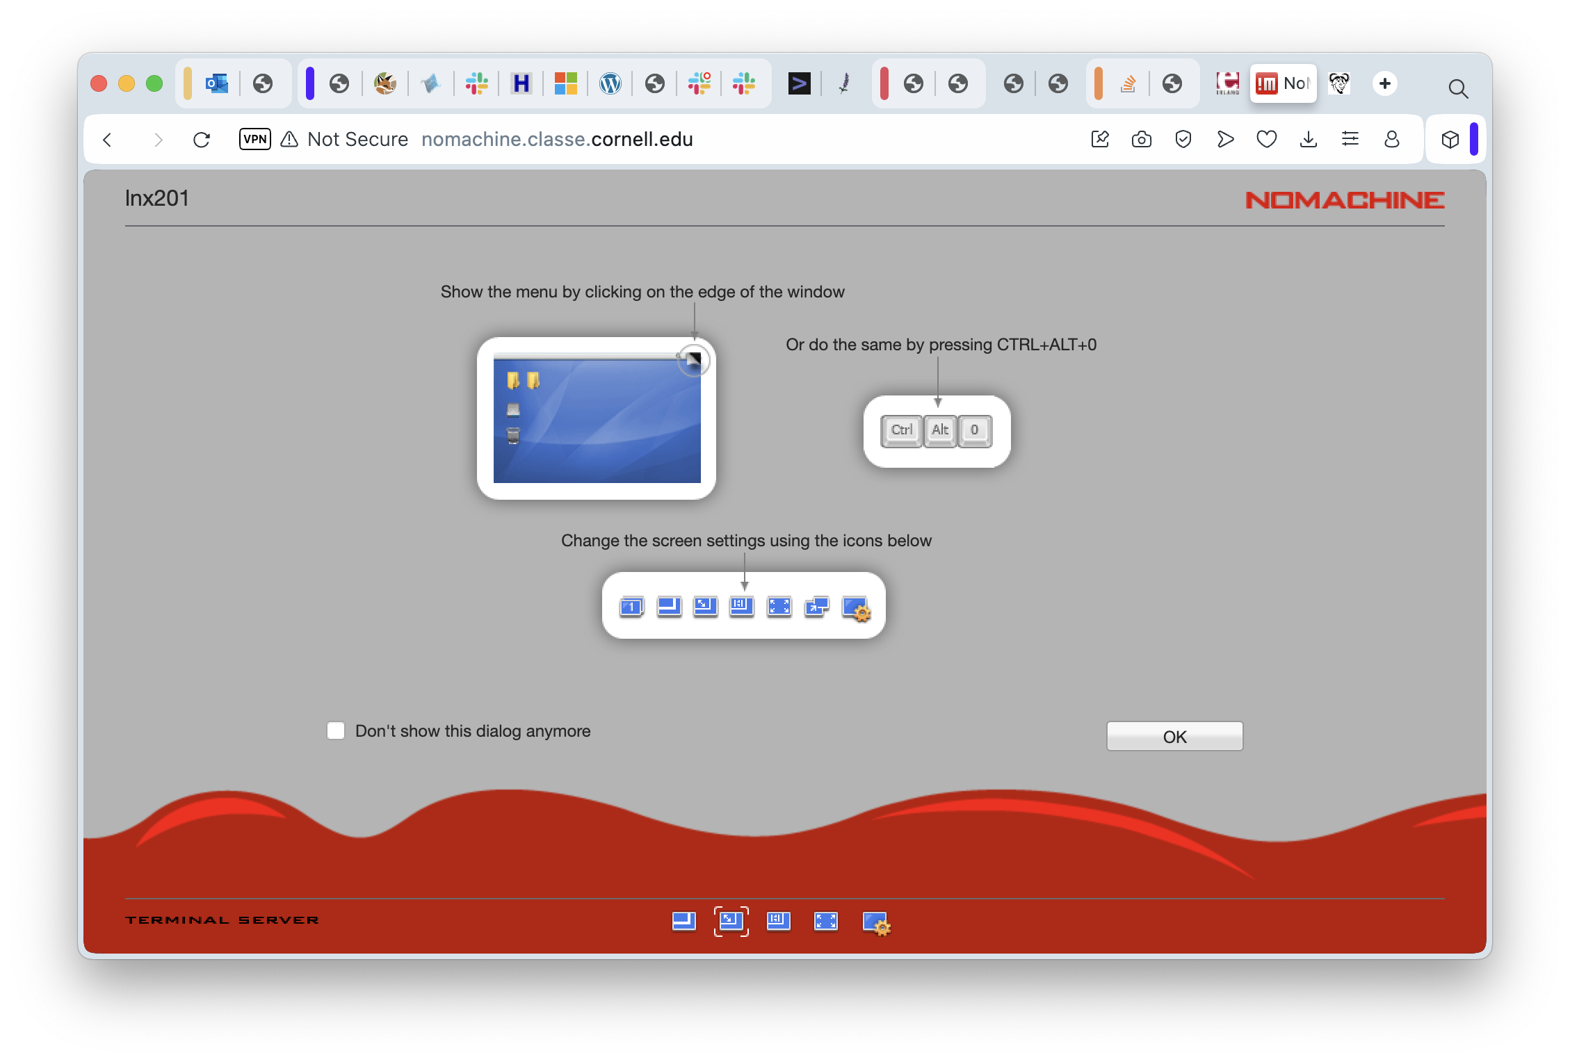
Task: Click resize remote screen icon in bottom toolbar
Action: (778, 922)
